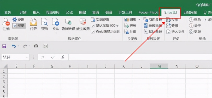Click the 切换 switch icon in 更多 group
Viewport: 212px width, 98px height.
click(168, 20)
